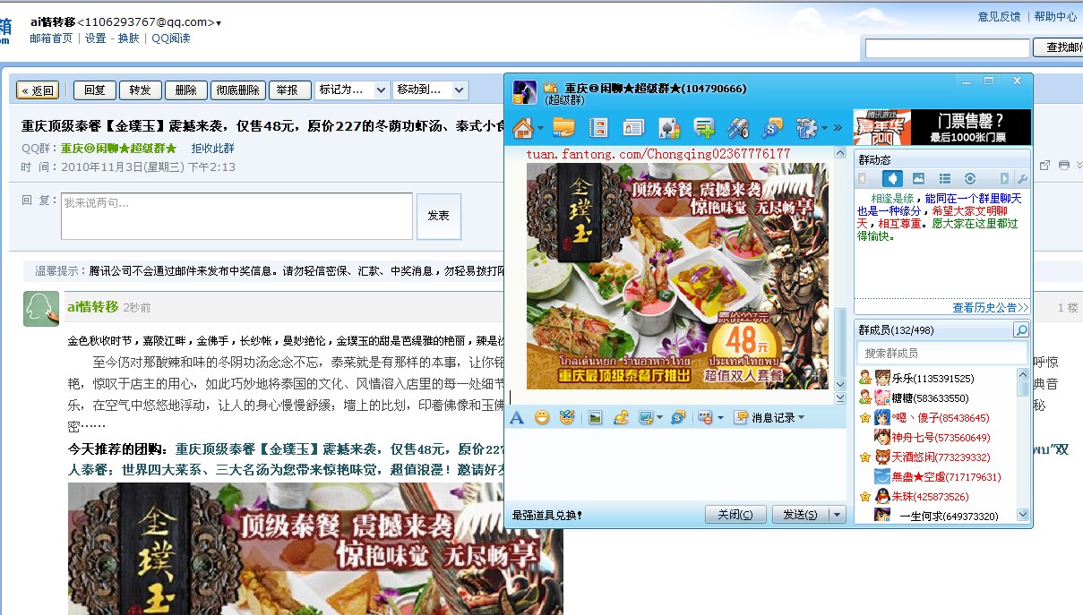The width and height of the screenshot is (1083, 615).
Task: Open the group shared files folder icon
Action: pos(563,128)
